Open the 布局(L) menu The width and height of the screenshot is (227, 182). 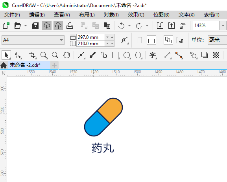tap(87, 15)
